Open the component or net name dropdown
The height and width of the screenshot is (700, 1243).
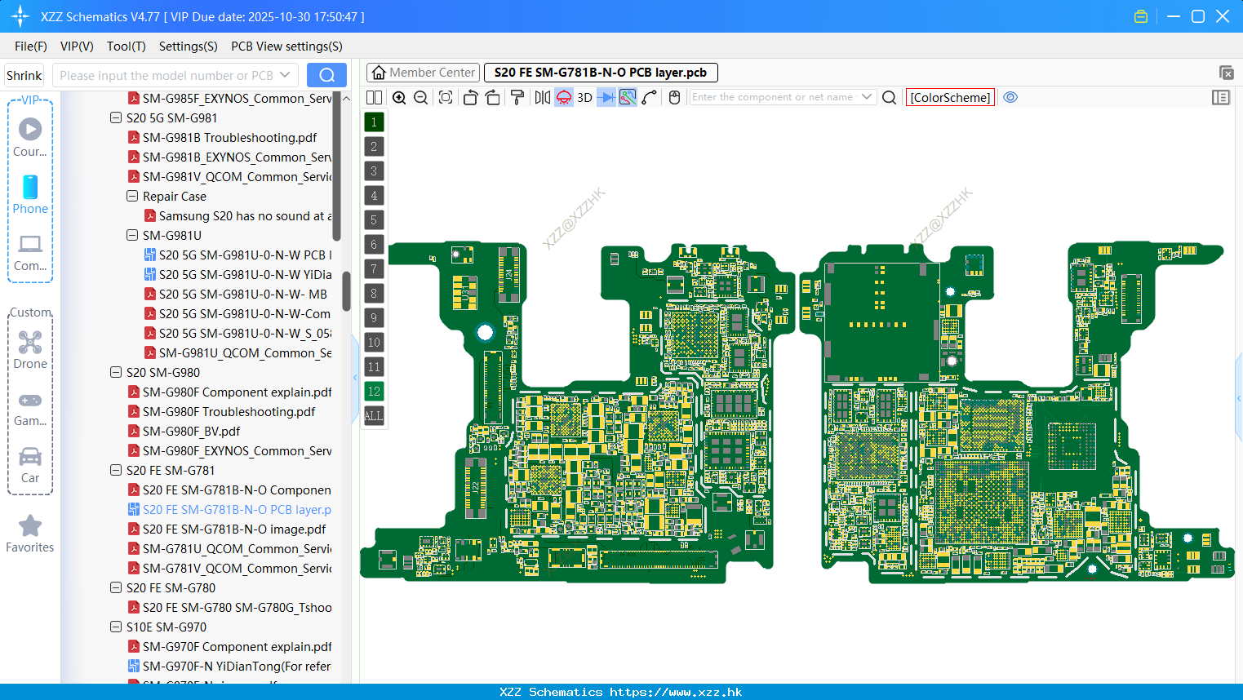[867, 97]
